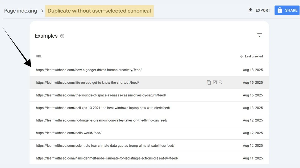Copy the life-on-cad URL with copy icon
The image size is (300, 168).
tap(209, 82)
